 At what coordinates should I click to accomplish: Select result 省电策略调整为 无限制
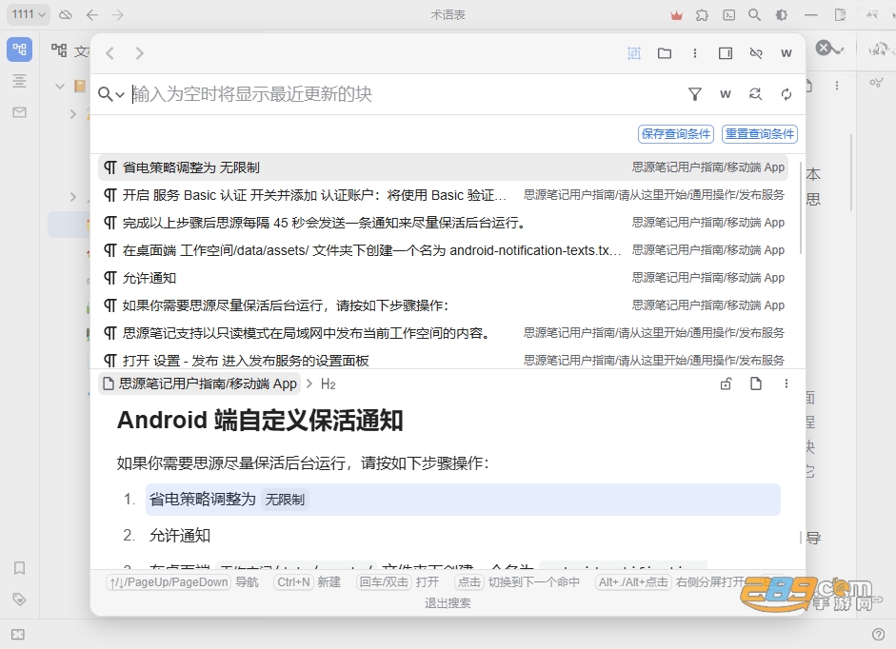click(443, 167)
